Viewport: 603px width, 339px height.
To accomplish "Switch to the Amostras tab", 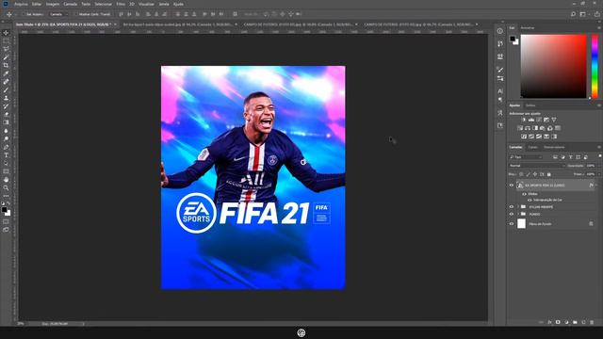I will click(x=528, y=28).
